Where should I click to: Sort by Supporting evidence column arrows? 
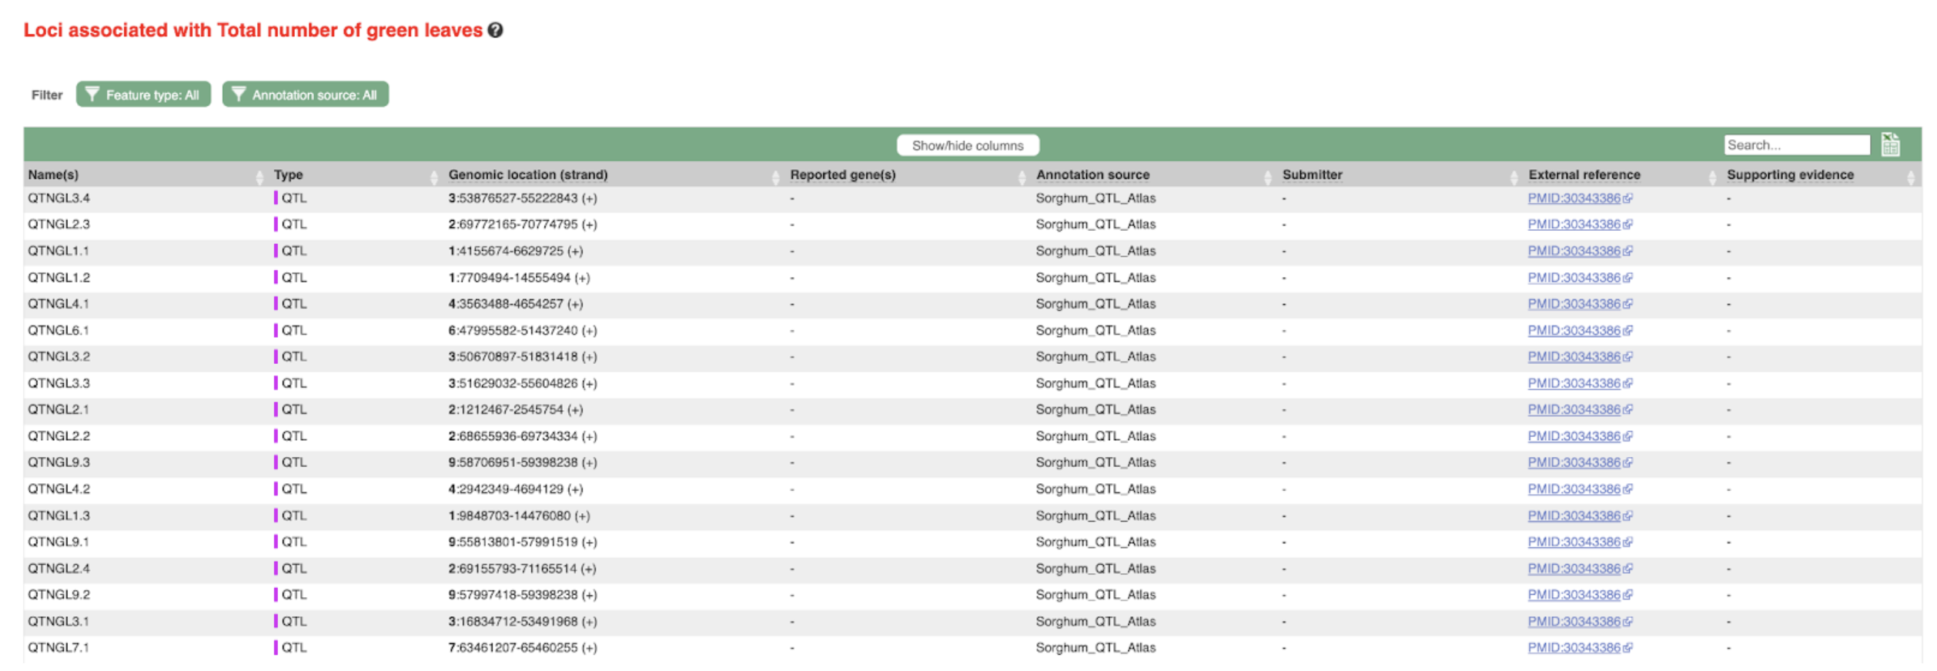coord(1910,176)
